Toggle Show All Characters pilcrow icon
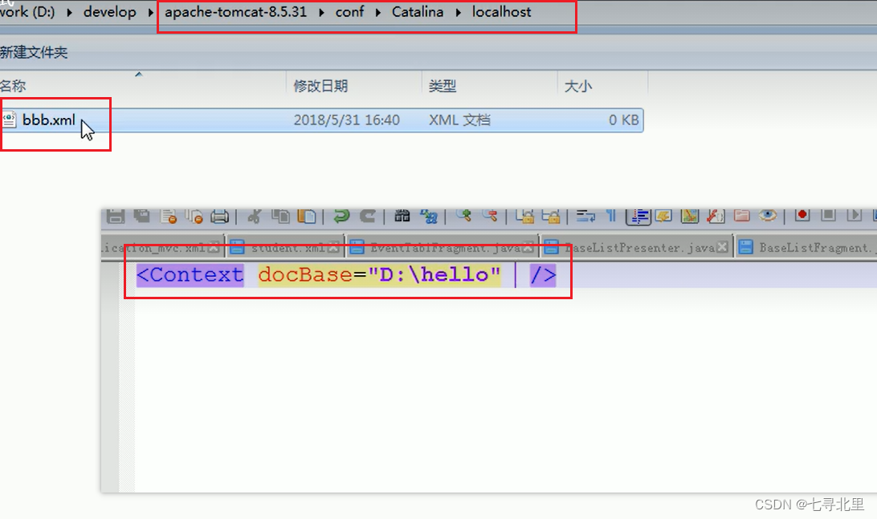877x519 pixels. pyautogui.click(x=611, y=216)
